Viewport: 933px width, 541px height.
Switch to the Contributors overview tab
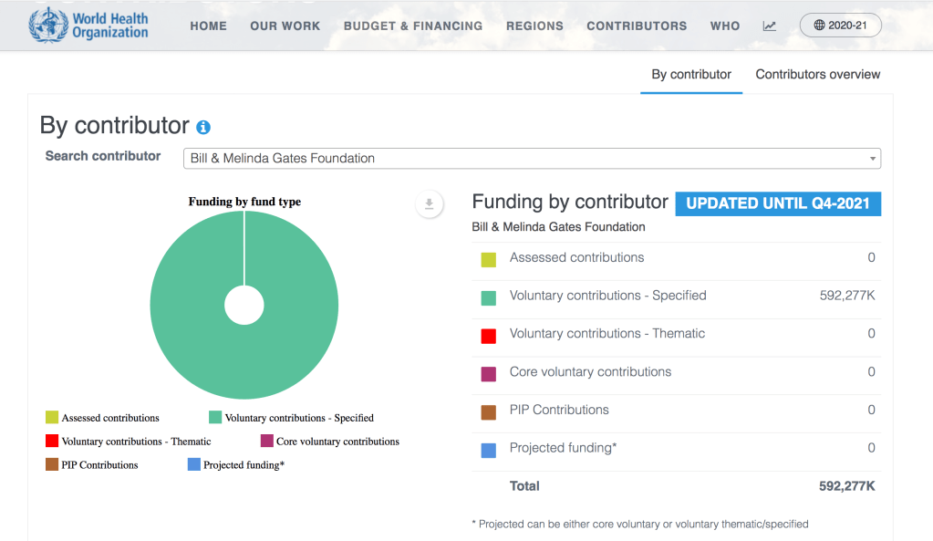coord(817,75)
